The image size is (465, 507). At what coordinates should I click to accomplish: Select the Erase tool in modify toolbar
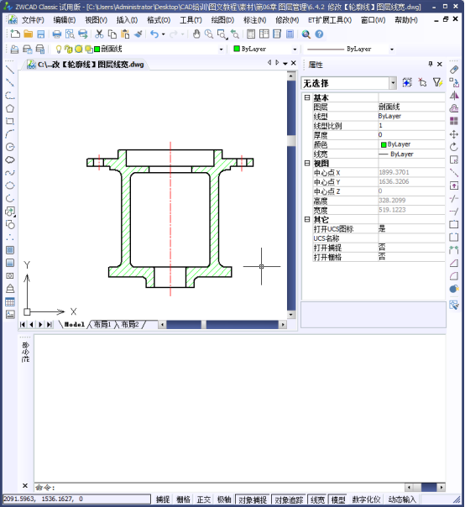click(x=454, y=70)
